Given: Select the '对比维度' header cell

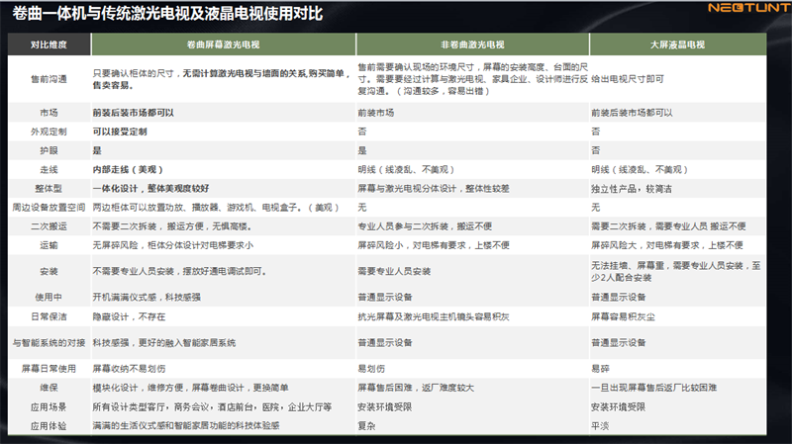Looking at the screenshot, I should click(x=49, y=44).
